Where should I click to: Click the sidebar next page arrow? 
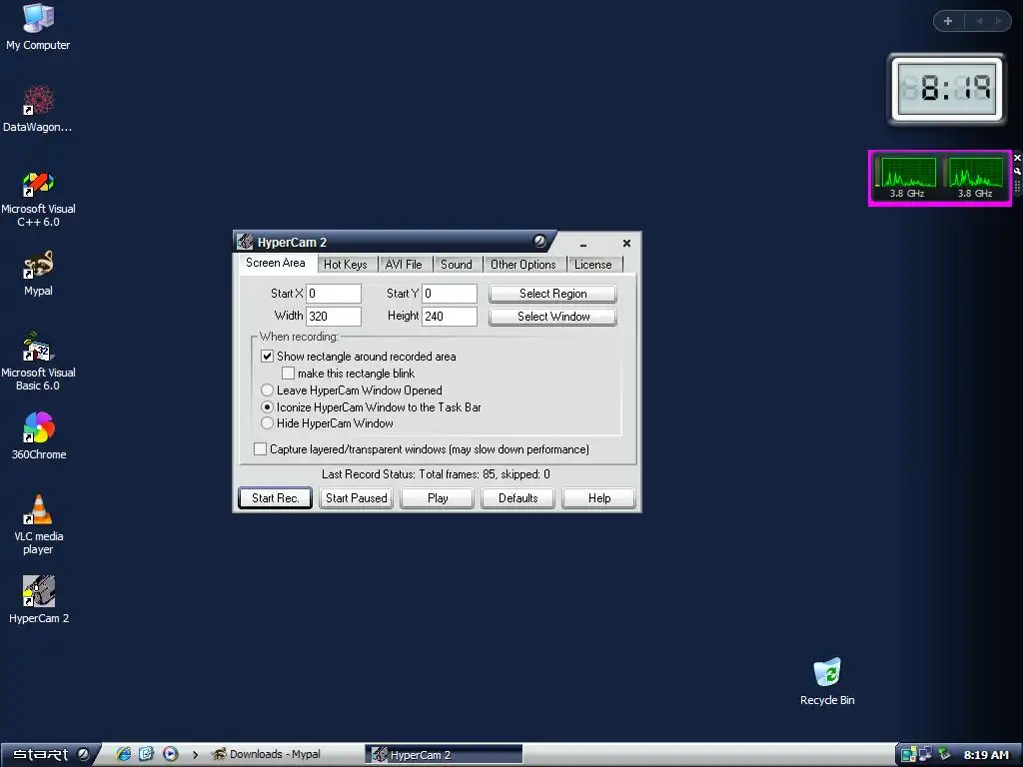pos(998,21)
